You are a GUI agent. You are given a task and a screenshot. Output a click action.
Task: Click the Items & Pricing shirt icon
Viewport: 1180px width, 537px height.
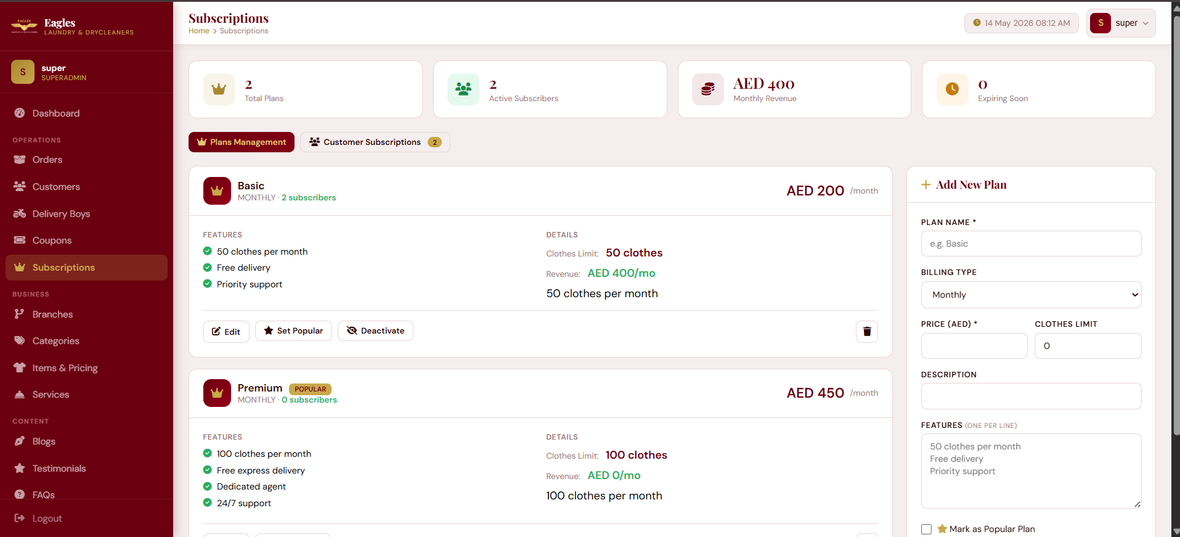click(x=20, y=368)
